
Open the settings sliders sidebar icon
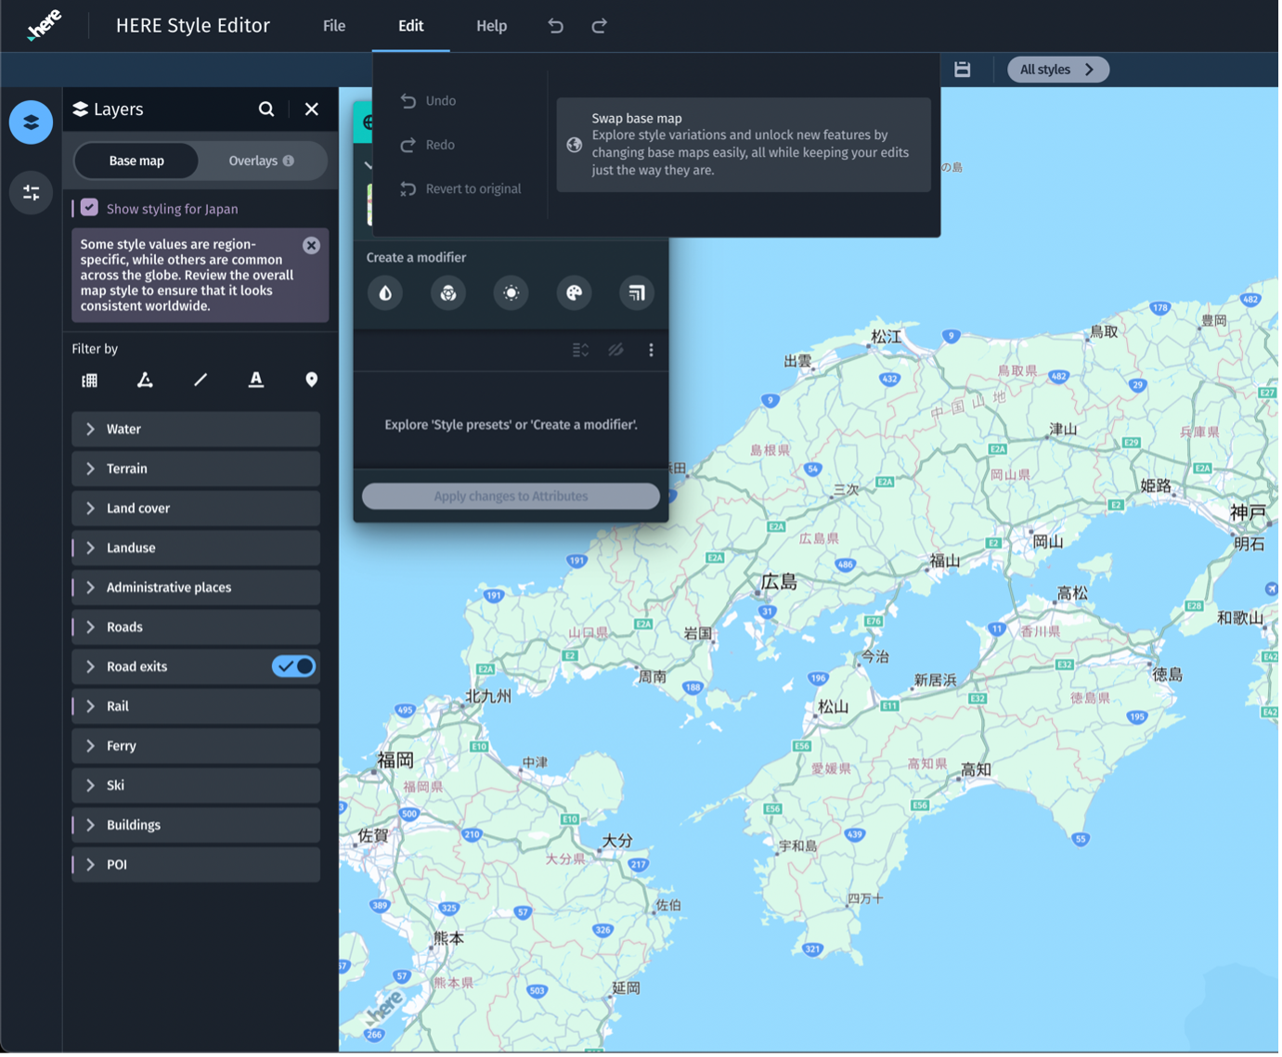point(31,193)
